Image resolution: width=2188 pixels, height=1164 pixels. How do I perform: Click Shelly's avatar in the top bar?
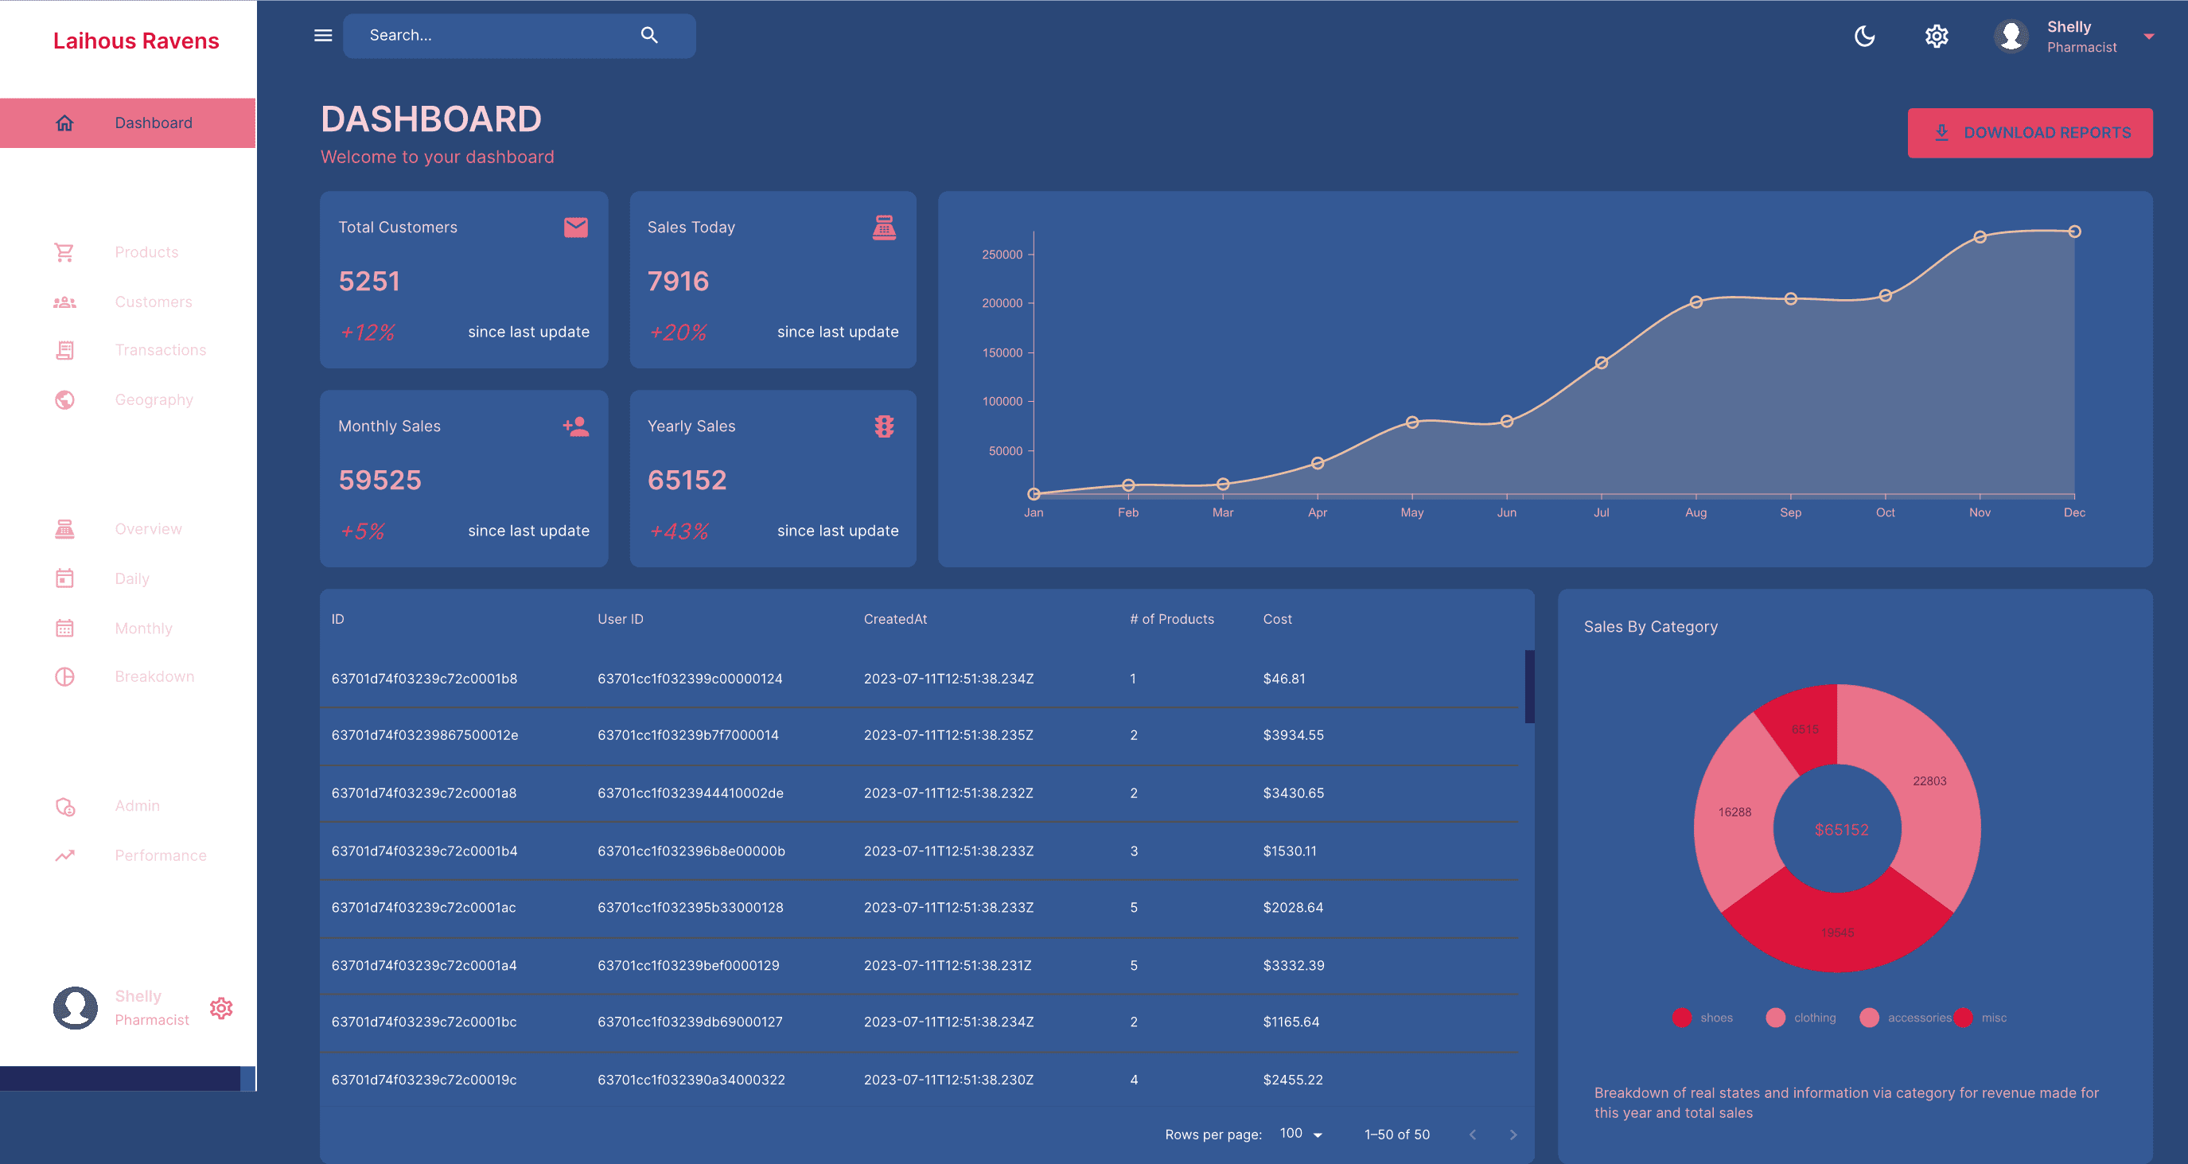click(x=2011, y=37)
